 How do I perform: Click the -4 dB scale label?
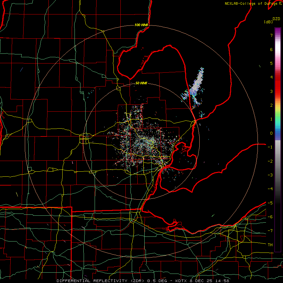pyautogui.click(x=270, y=189)
